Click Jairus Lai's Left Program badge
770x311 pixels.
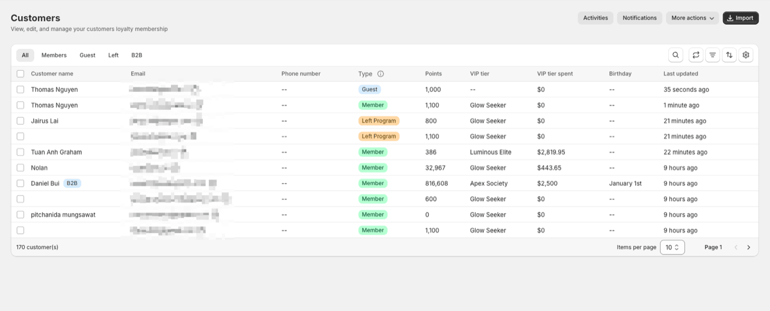coord(379,121)
